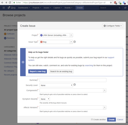Open the blue person extension icon
The image size is (128, 125).
click(x=124, y=3)
